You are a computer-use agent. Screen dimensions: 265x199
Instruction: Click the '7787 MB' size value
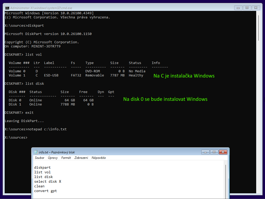tap(117, 75)
